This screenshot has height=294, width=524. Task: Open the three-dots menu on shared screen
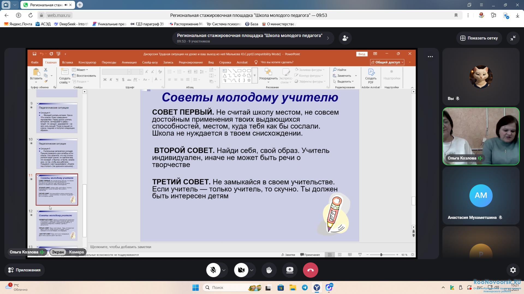tap(430, 57)
